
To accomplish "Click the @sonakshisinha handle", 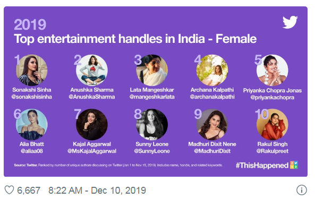I will click(32, 97).
